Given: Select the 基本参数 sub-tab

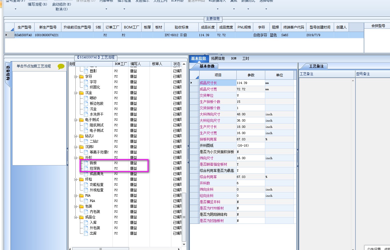Looking at the screenshot, I should pyautogui.click(x=207, y=66).
